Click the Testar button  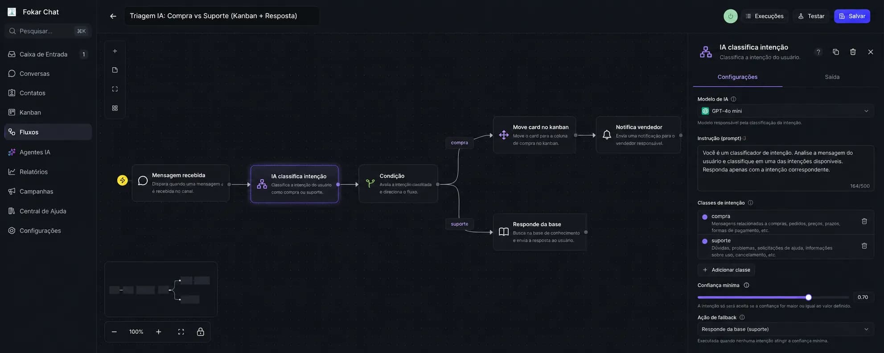point(811,16)
